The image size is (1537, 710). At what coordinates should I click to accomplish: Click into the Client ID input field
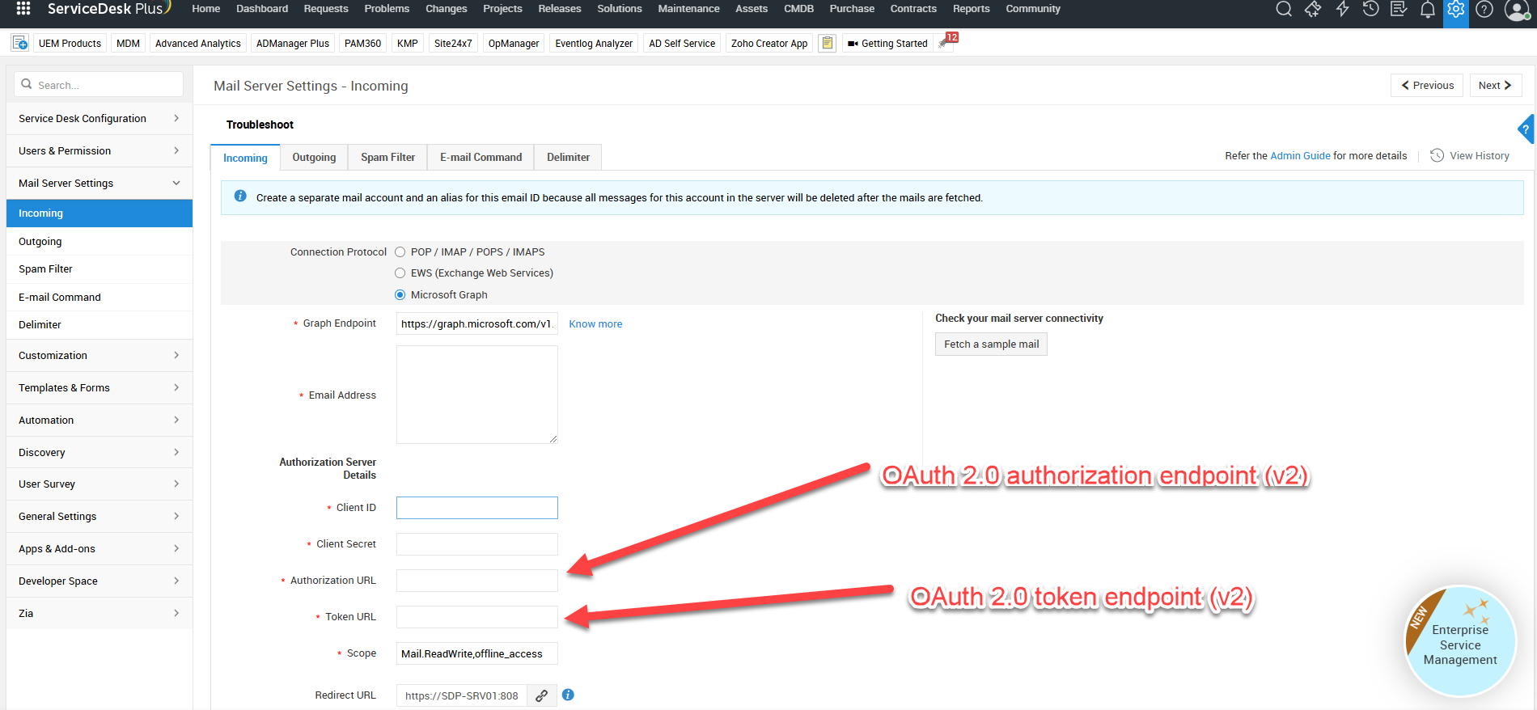pyautogui.click(x=476, y=508)
